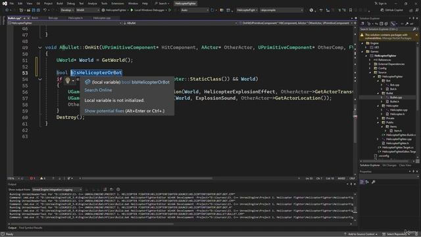Pin the Bullet.cpp tab
Image resolution: width=421 pixels, height=237 pixels.
[24, 18]
